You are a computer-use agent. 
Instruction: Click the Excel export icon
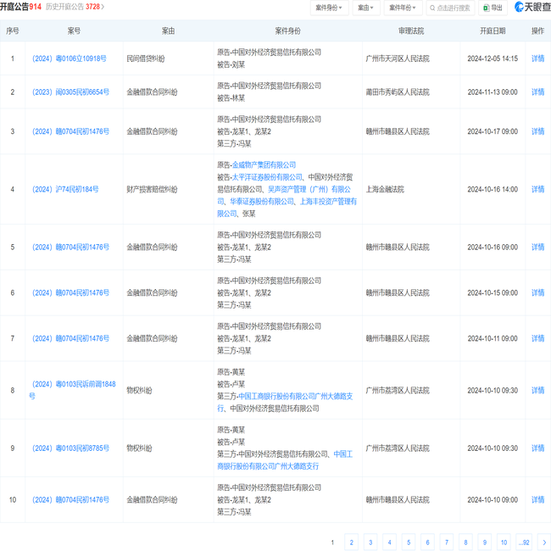pos(486,8)
